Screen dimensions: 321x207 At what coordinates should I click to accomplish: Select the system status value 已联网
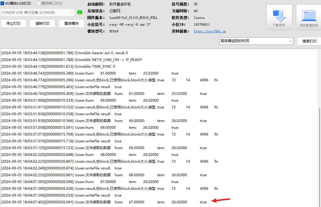115,11
